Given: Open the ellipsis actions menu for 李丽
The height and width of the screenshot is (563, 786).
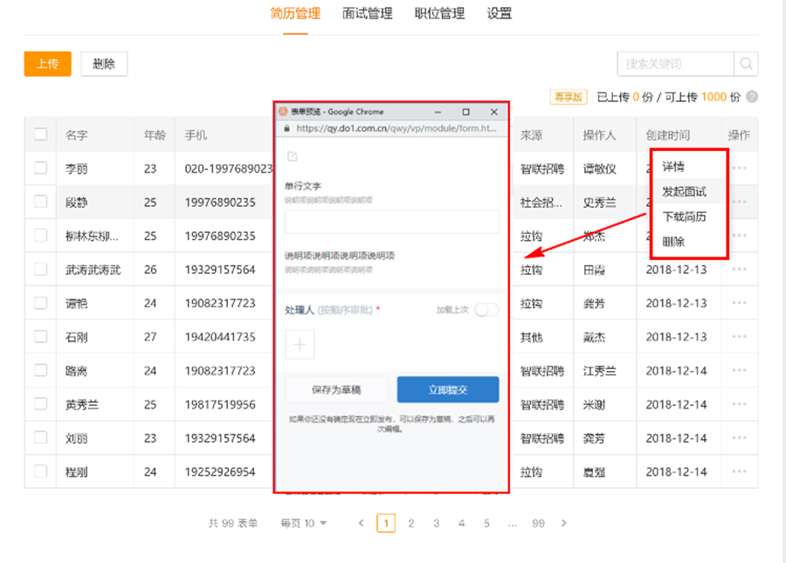Looking at the screenshot, I should click(x=741, y=168).
